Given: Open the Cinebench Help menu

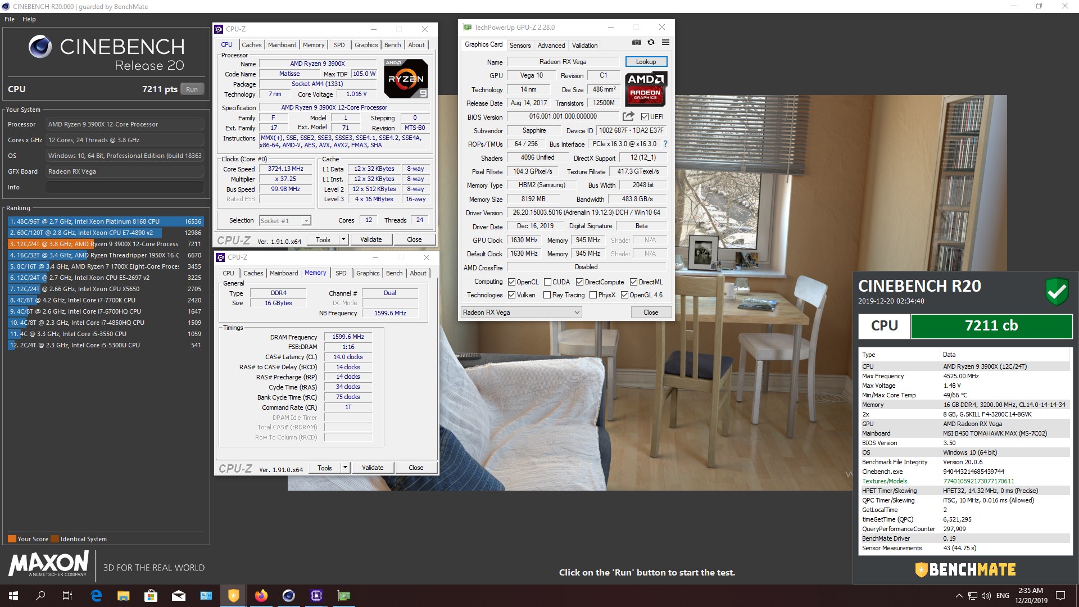Looking at the screenshot, I should click(x=29, y=19).
